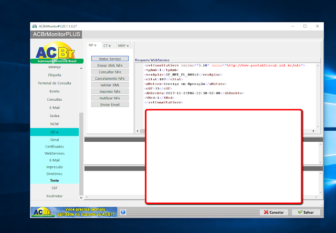Image resolution: width=336 pixels, height=233 pixels.
Task: Click the sidebar vertical scrollbar thumb
Action: (x=81, y=154)
